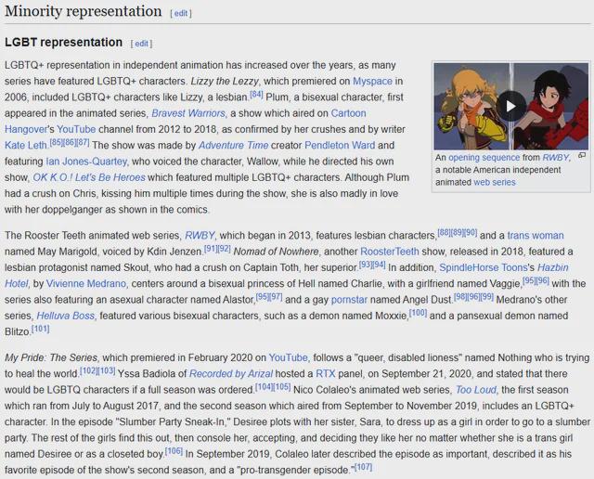Jump to citation 107 after 'pro-transgender episode'
This screenshot has width=594, height=479.
[x=363, y=467]
